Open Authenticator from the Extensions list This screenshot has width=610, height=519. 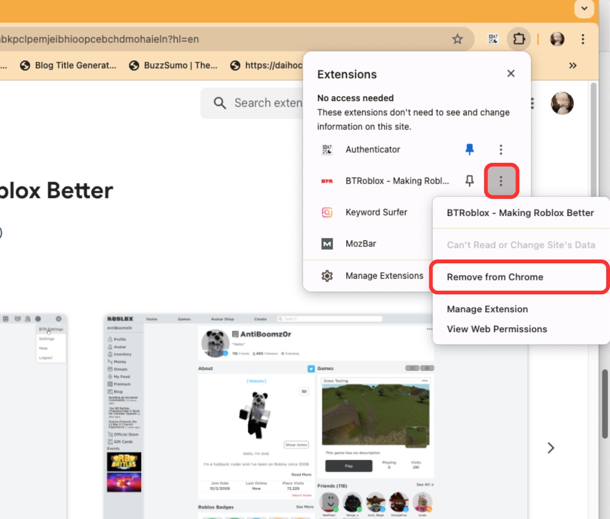pos(373,149)
